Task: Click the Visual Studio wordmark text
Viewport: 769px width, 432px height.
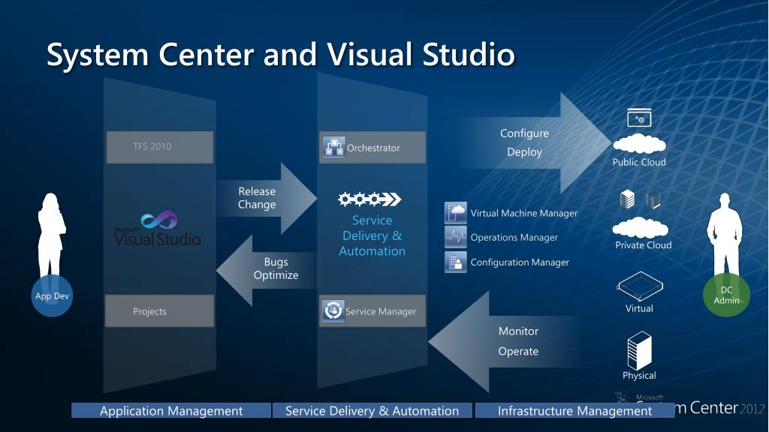Action: (x=158, y=238)
